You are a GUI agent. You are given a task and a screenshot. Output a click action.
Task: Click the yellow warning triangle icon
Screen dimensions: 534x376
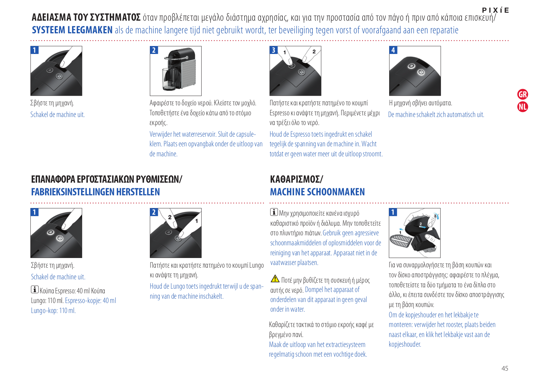coord(275,278)
